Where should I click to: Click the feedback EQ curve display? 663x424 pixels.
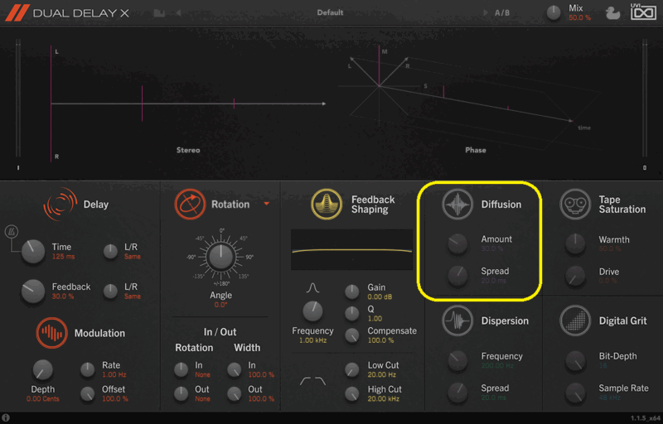351,249
